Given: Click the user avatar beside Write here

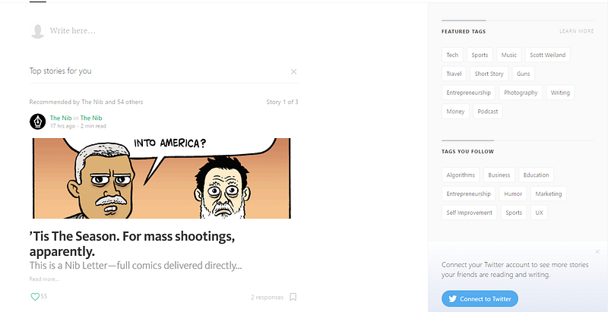Looking at the screenshot, I should click(37, 31).
